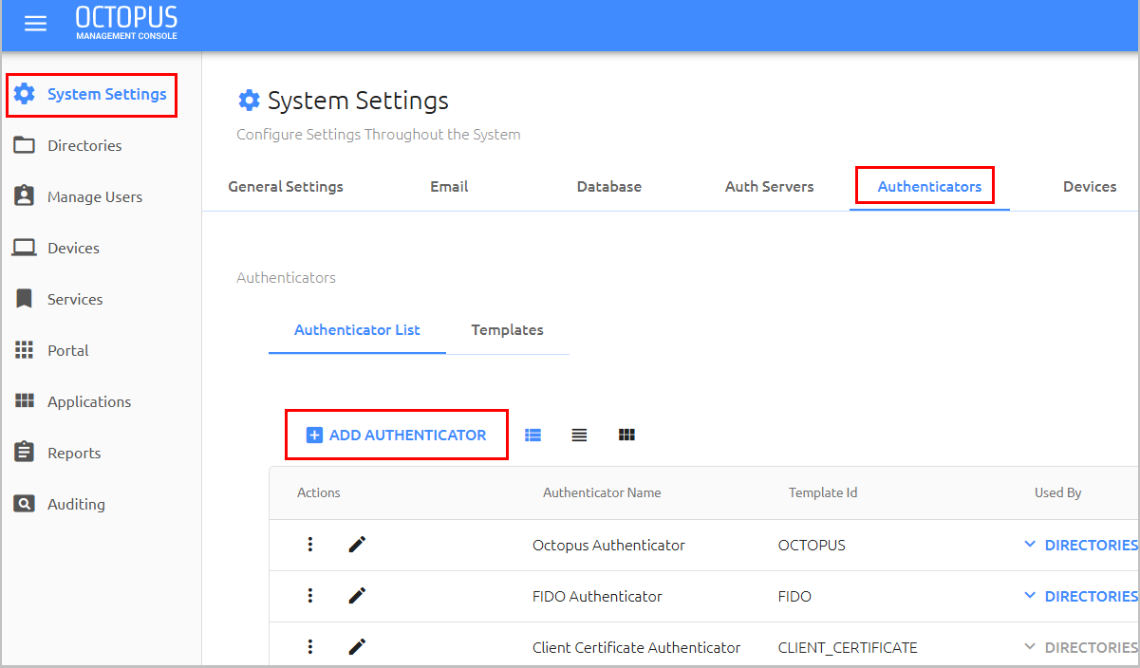Click the System Settings gear icon in sidebar
Screen dimensions: 1140x668
pyautogui.click(x=25, y=94)
